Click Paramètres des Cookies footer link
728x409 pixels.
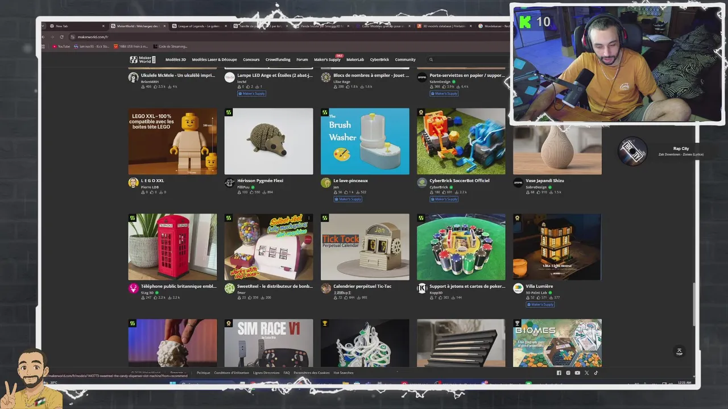pos(311,373)
